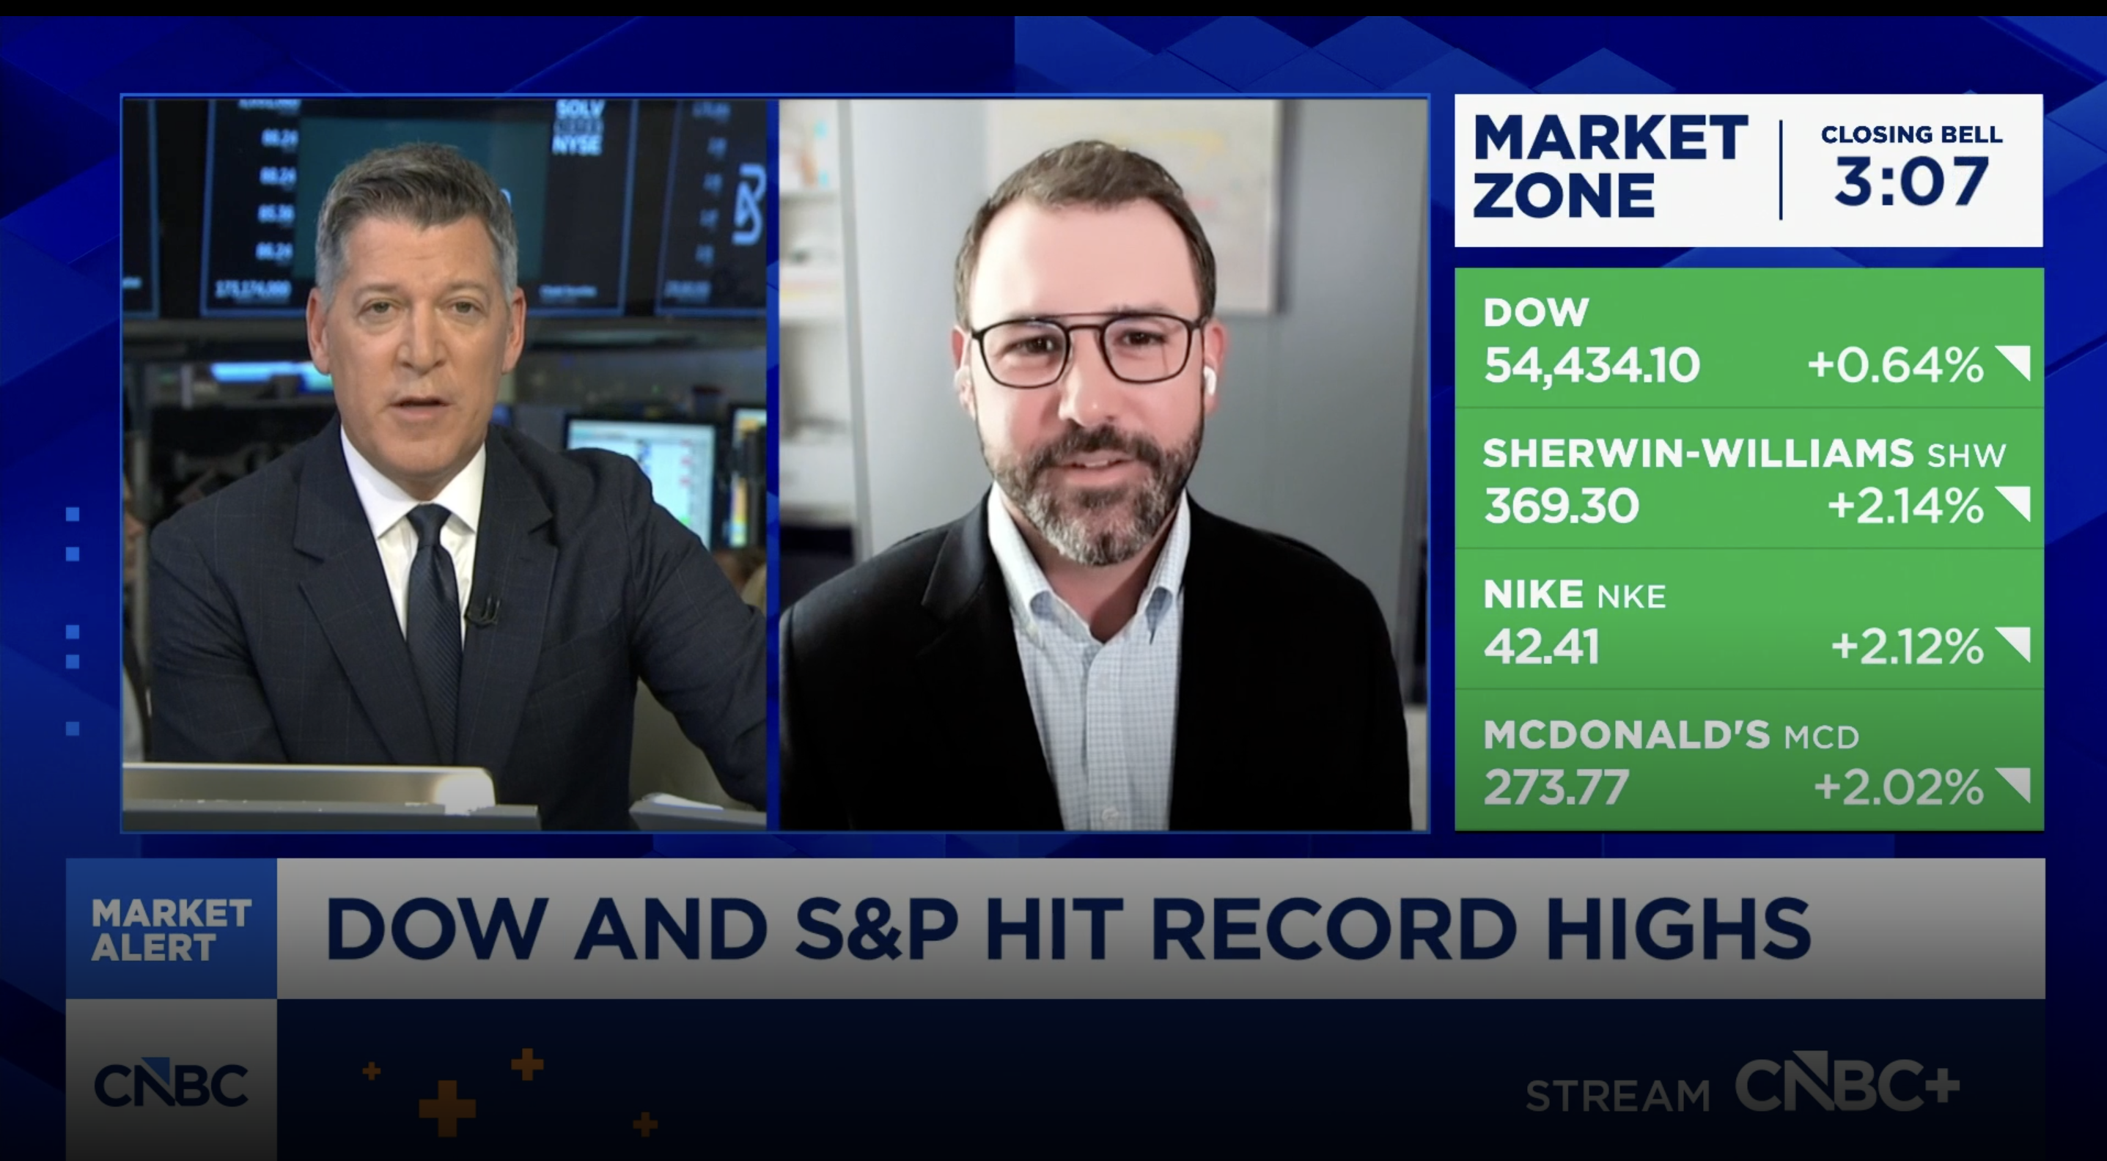Click the Nike change +2.12%
The width and height of the screenshot is (2107, 1161).
[x=1908, y=646]
